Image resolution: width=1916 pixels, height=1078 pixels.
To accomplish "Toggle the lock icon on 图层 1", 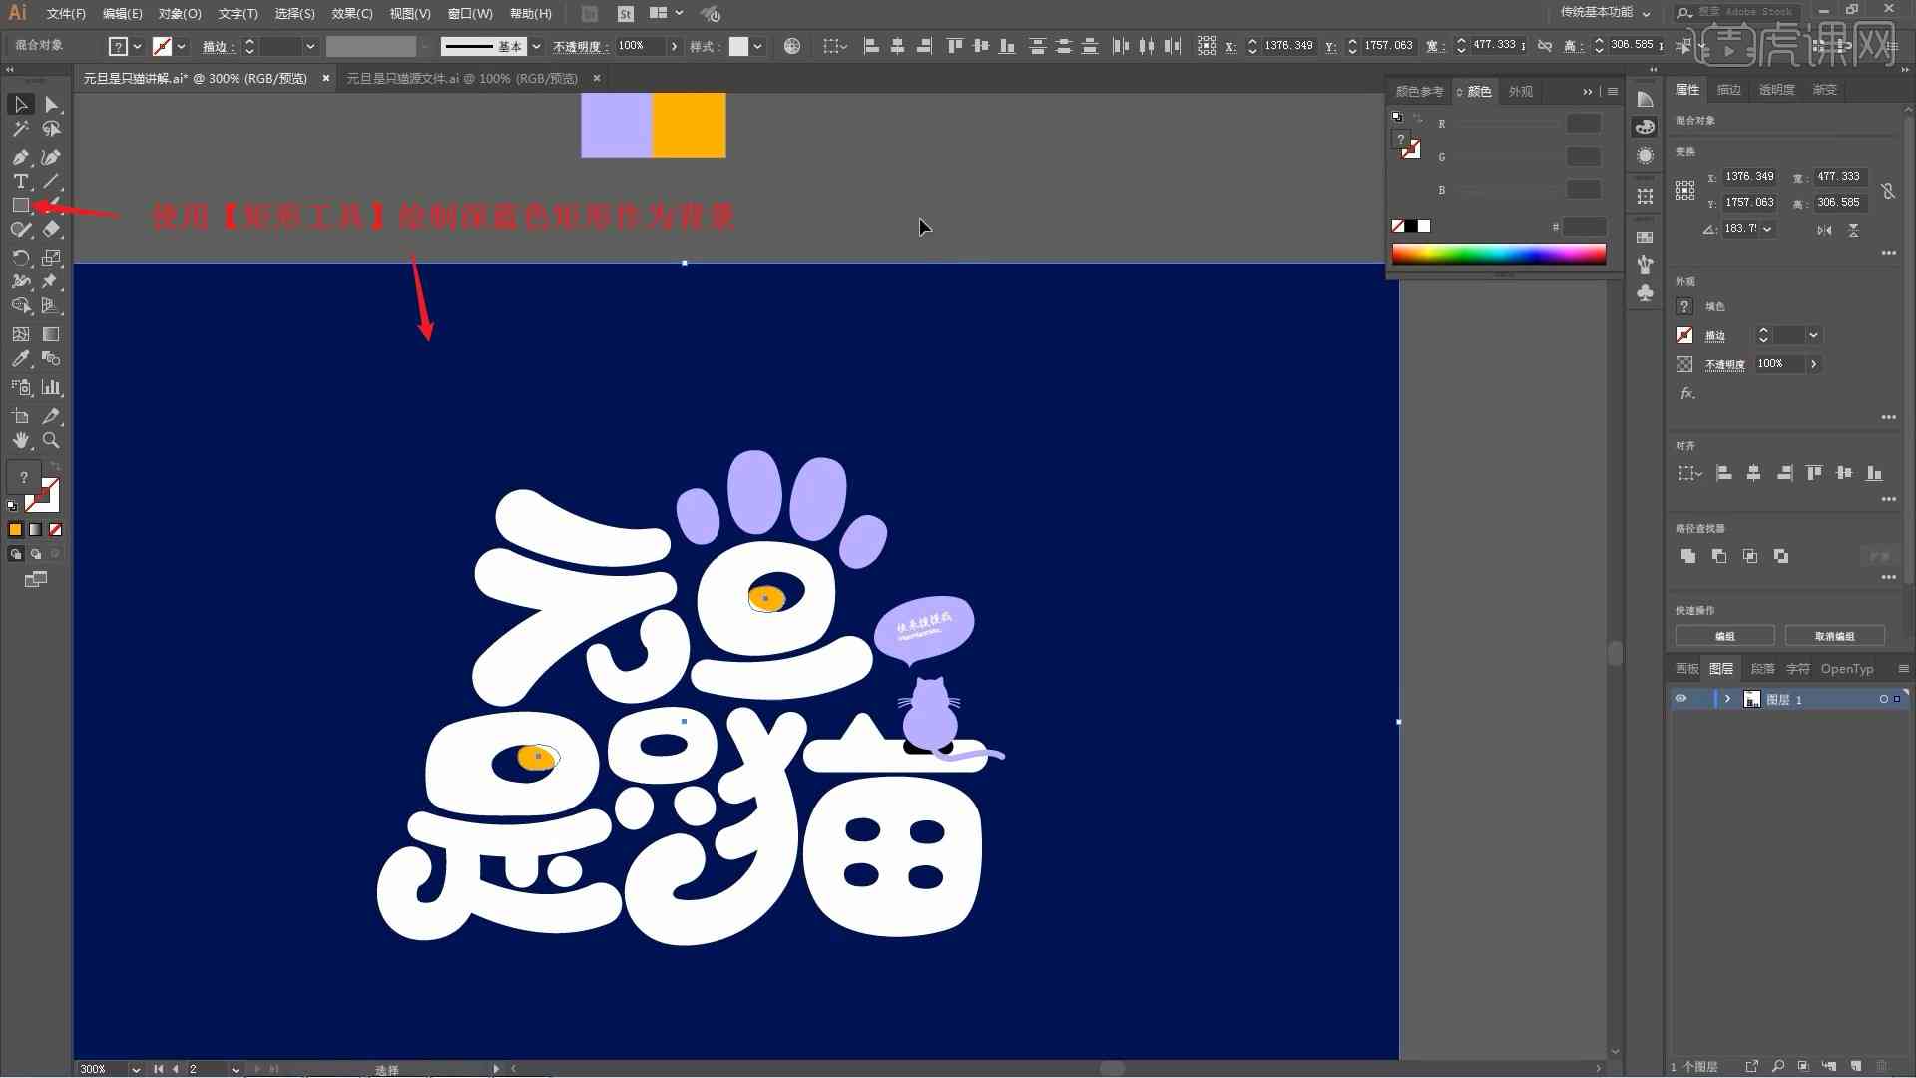I will (x=1701, y=698).
